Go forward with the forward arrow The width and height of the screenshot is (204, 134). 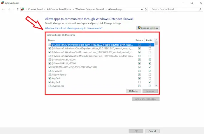[x=9, y=9]
